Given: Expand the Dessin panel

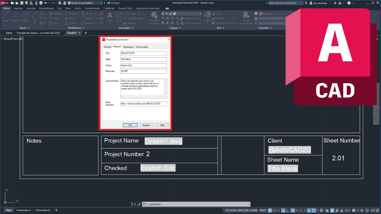Looking at the screenshot, I should point(24,28).
